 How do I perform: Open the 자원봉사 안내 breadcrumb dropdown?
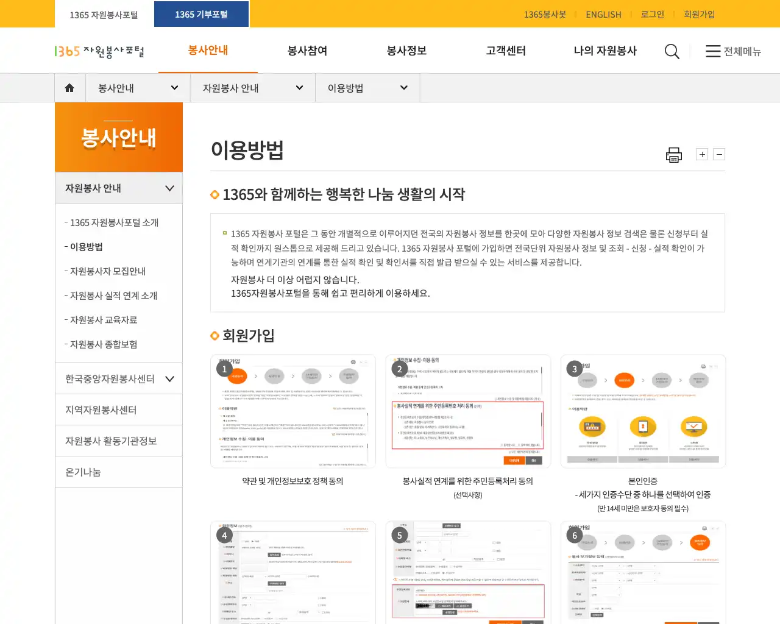pyautogui.click(x=252, y=87)
